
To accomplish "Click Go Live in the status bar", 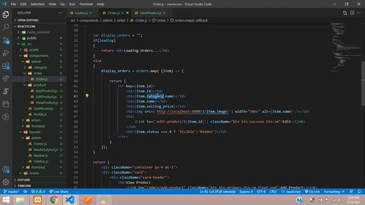I will coord(313,192).
